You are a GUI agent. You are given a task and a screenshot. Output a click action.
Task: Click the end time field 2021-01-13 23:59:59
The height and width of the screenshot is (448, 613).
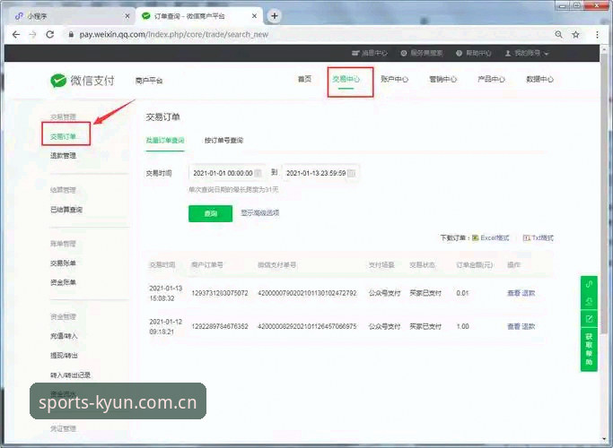(x=320, y=173)
